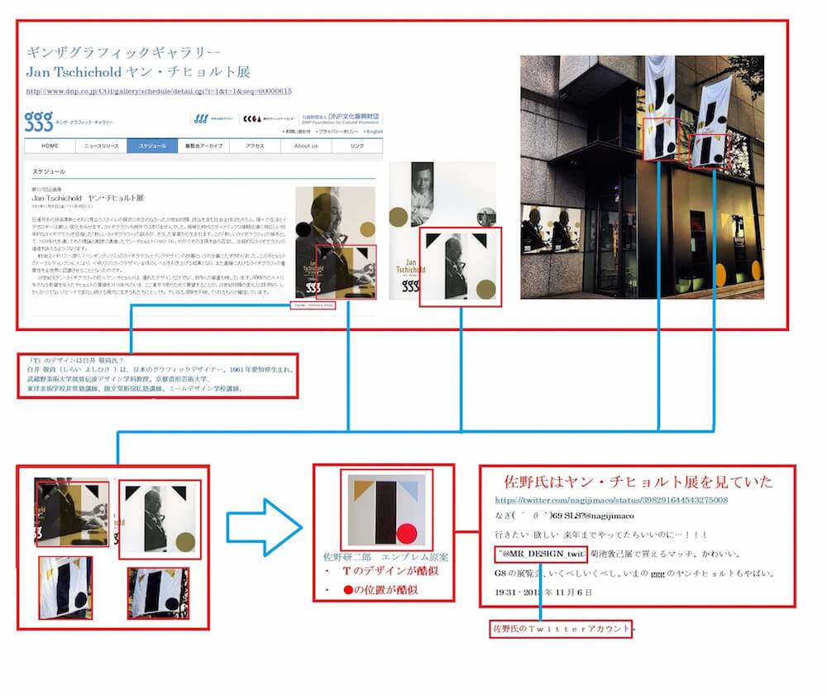
Task: Click the お問い合わせ link
Action: [297, 132]
